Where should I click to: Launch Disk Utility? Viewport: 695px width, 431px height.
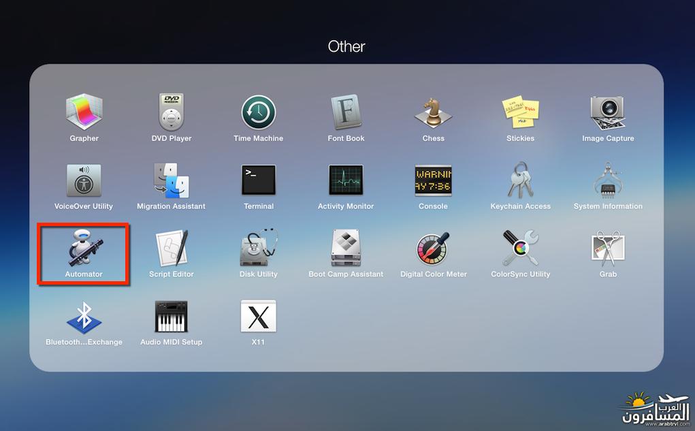259,248
